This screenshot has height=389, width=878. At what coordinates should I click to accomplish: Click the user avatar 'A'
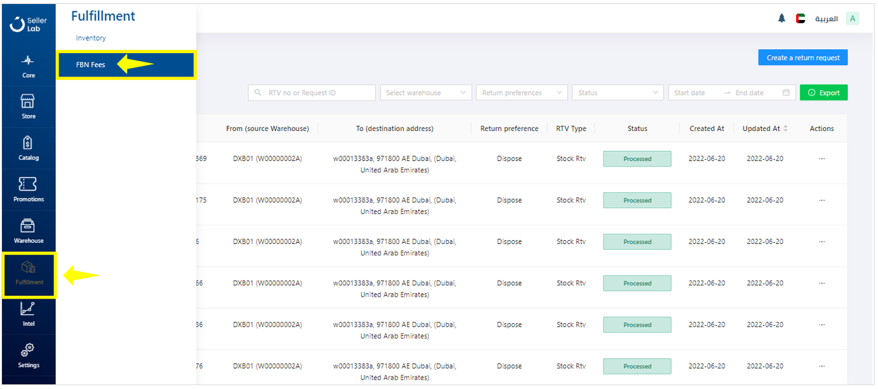(x=852, y=19)
